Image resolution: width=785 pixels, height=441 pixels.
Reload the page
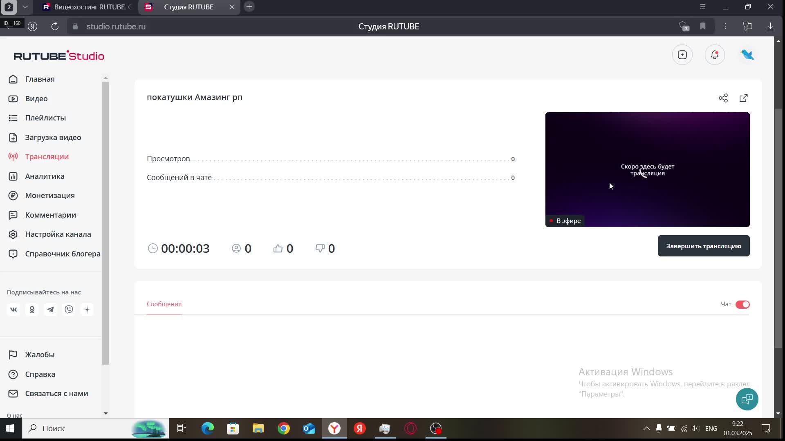coord(55,27)
